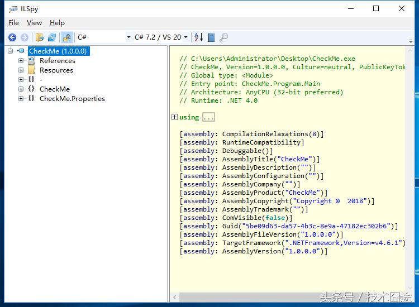Click horizontal scrollbar left arrow
Image resolution: width=419 pixels, height=307 pixels.
point(174,297)
